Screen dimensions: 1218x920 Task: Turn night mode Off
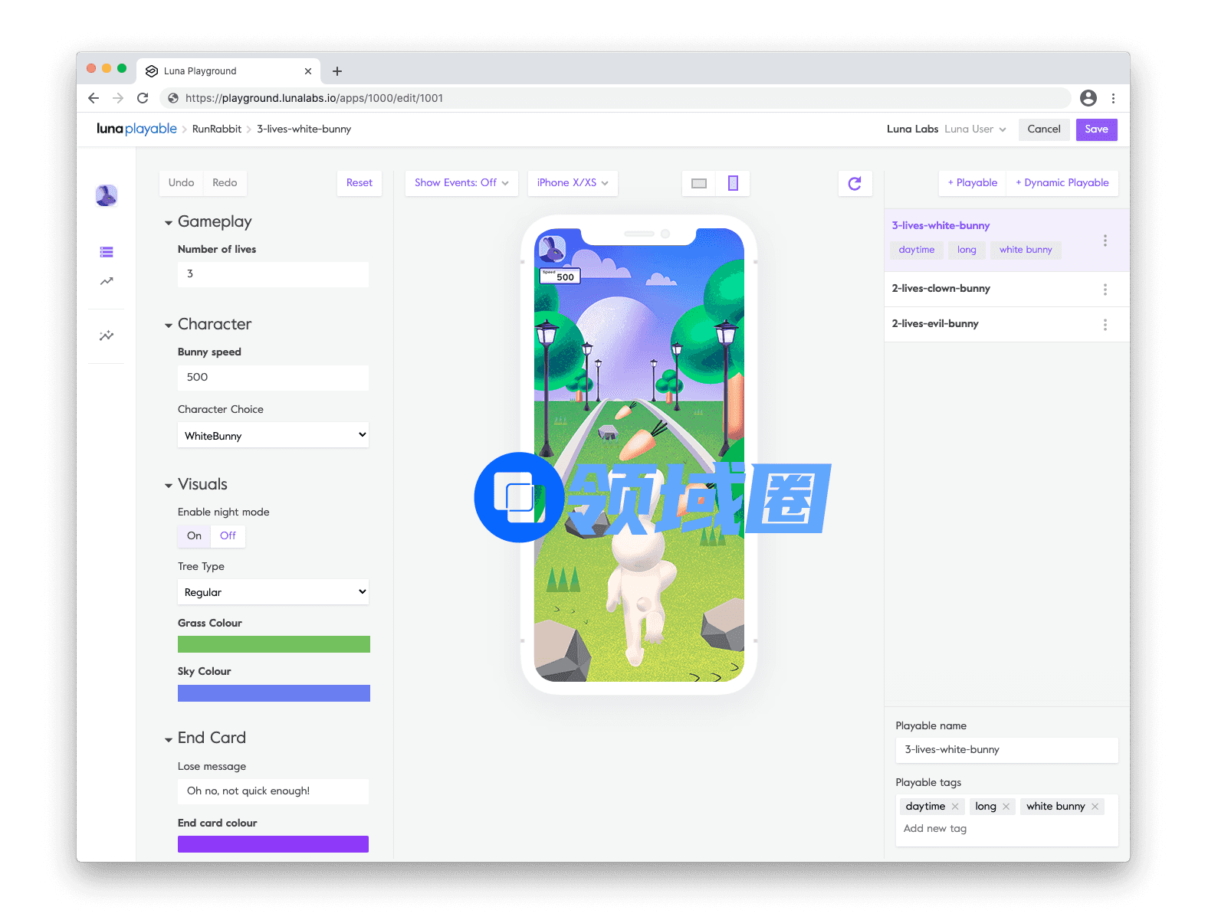click(x=228, y=535)
